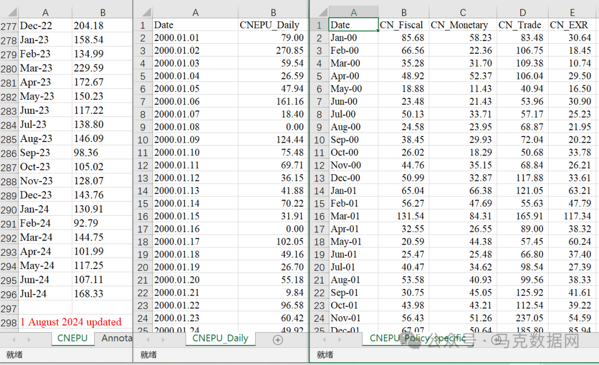
Task: Click the CNEPU_Daily header cell
Action: point(273,25)
